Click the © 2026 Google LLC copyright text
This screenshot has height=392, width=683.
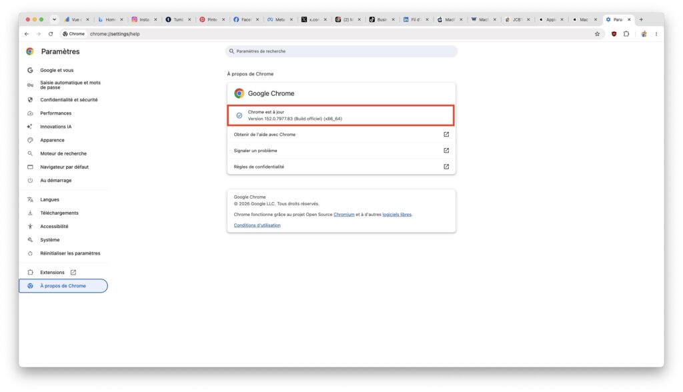[x=276, y=204]
